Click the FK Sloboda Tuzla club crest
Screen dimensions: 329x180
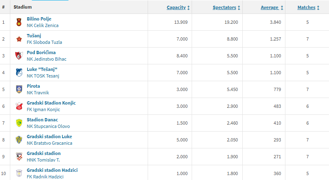coord(19,39)
